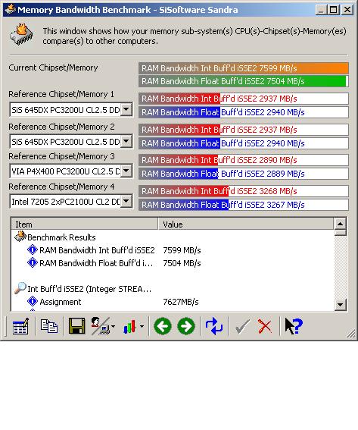This screenshot has height=430, width=358.
Task: Click the red X cancel icon
Action: click(x=265, y=326)
